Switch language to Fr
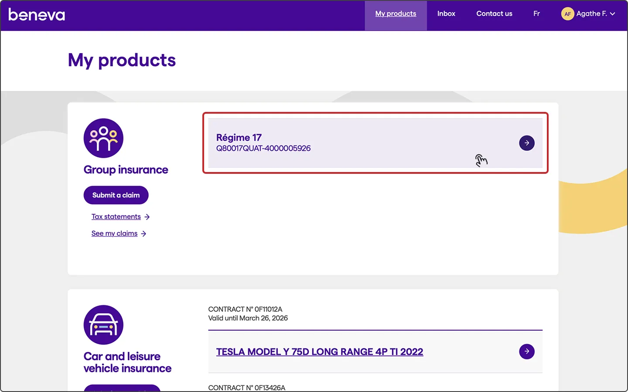This screenshot has width=628, height=392. [x=536, y=14]
